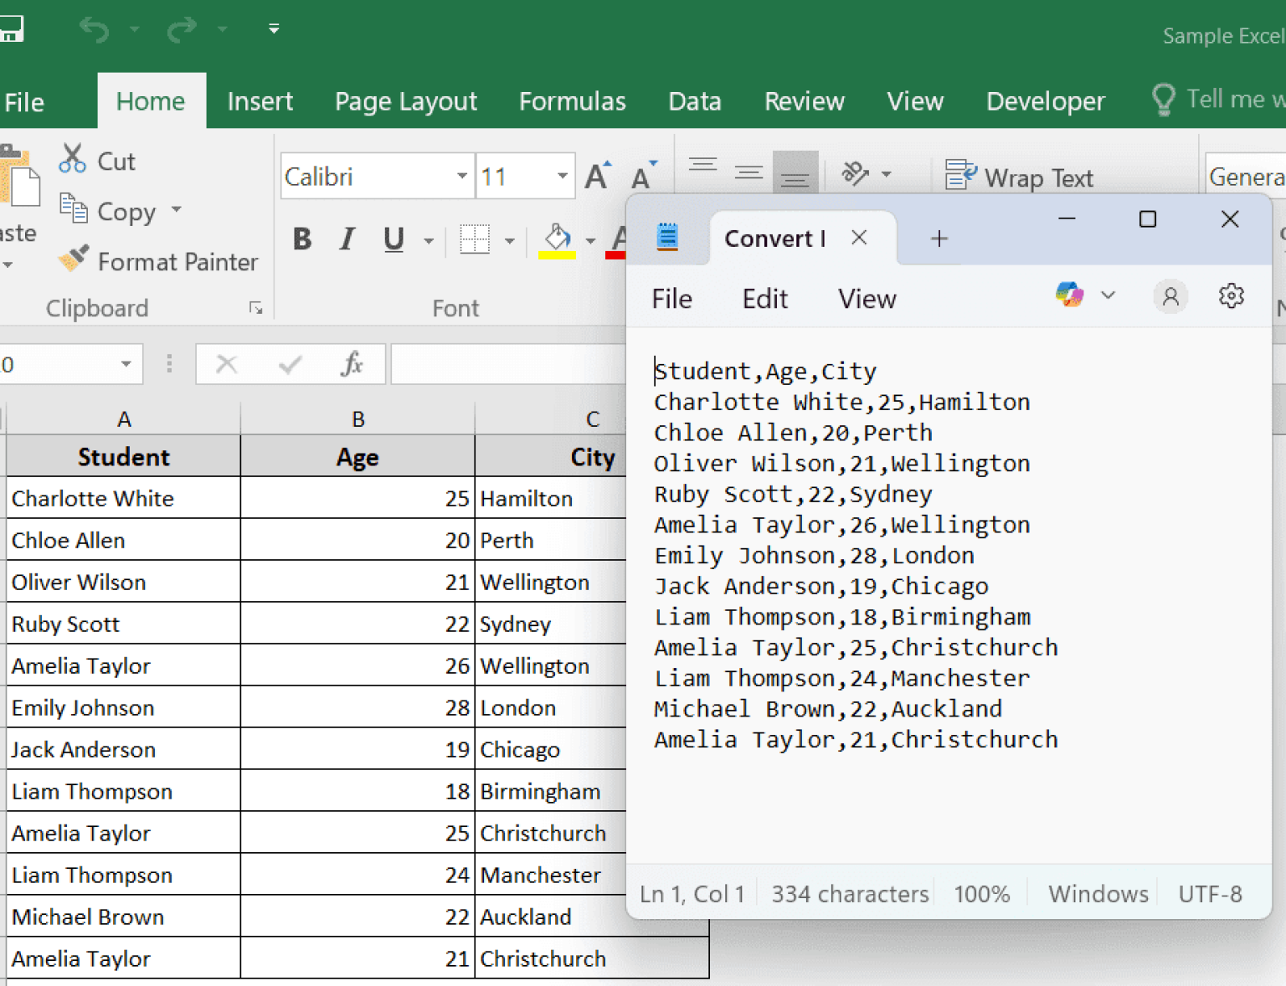Expand the Copy options arrow
1286x986 pixels.
(177, 210)
